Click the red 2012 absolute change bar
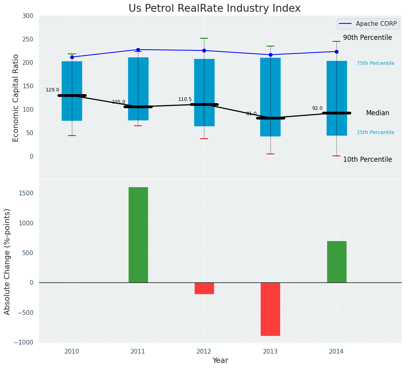This screenshot has width=406, height=368. pos(204,288)
